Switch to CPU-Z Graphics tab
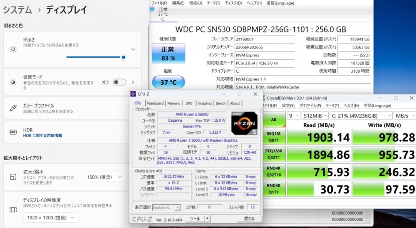Viewport: 416px width, 228px height. click(x=205, y=103)
